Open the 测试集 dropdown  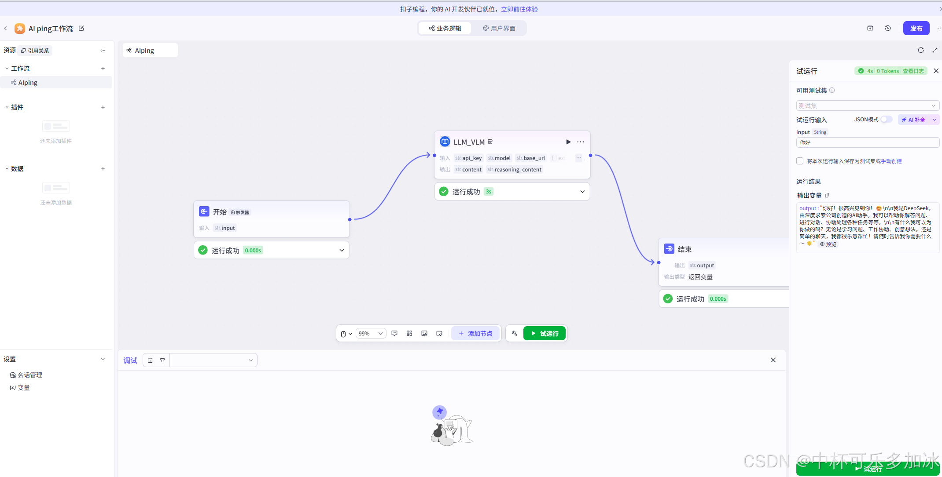(867, 106)
